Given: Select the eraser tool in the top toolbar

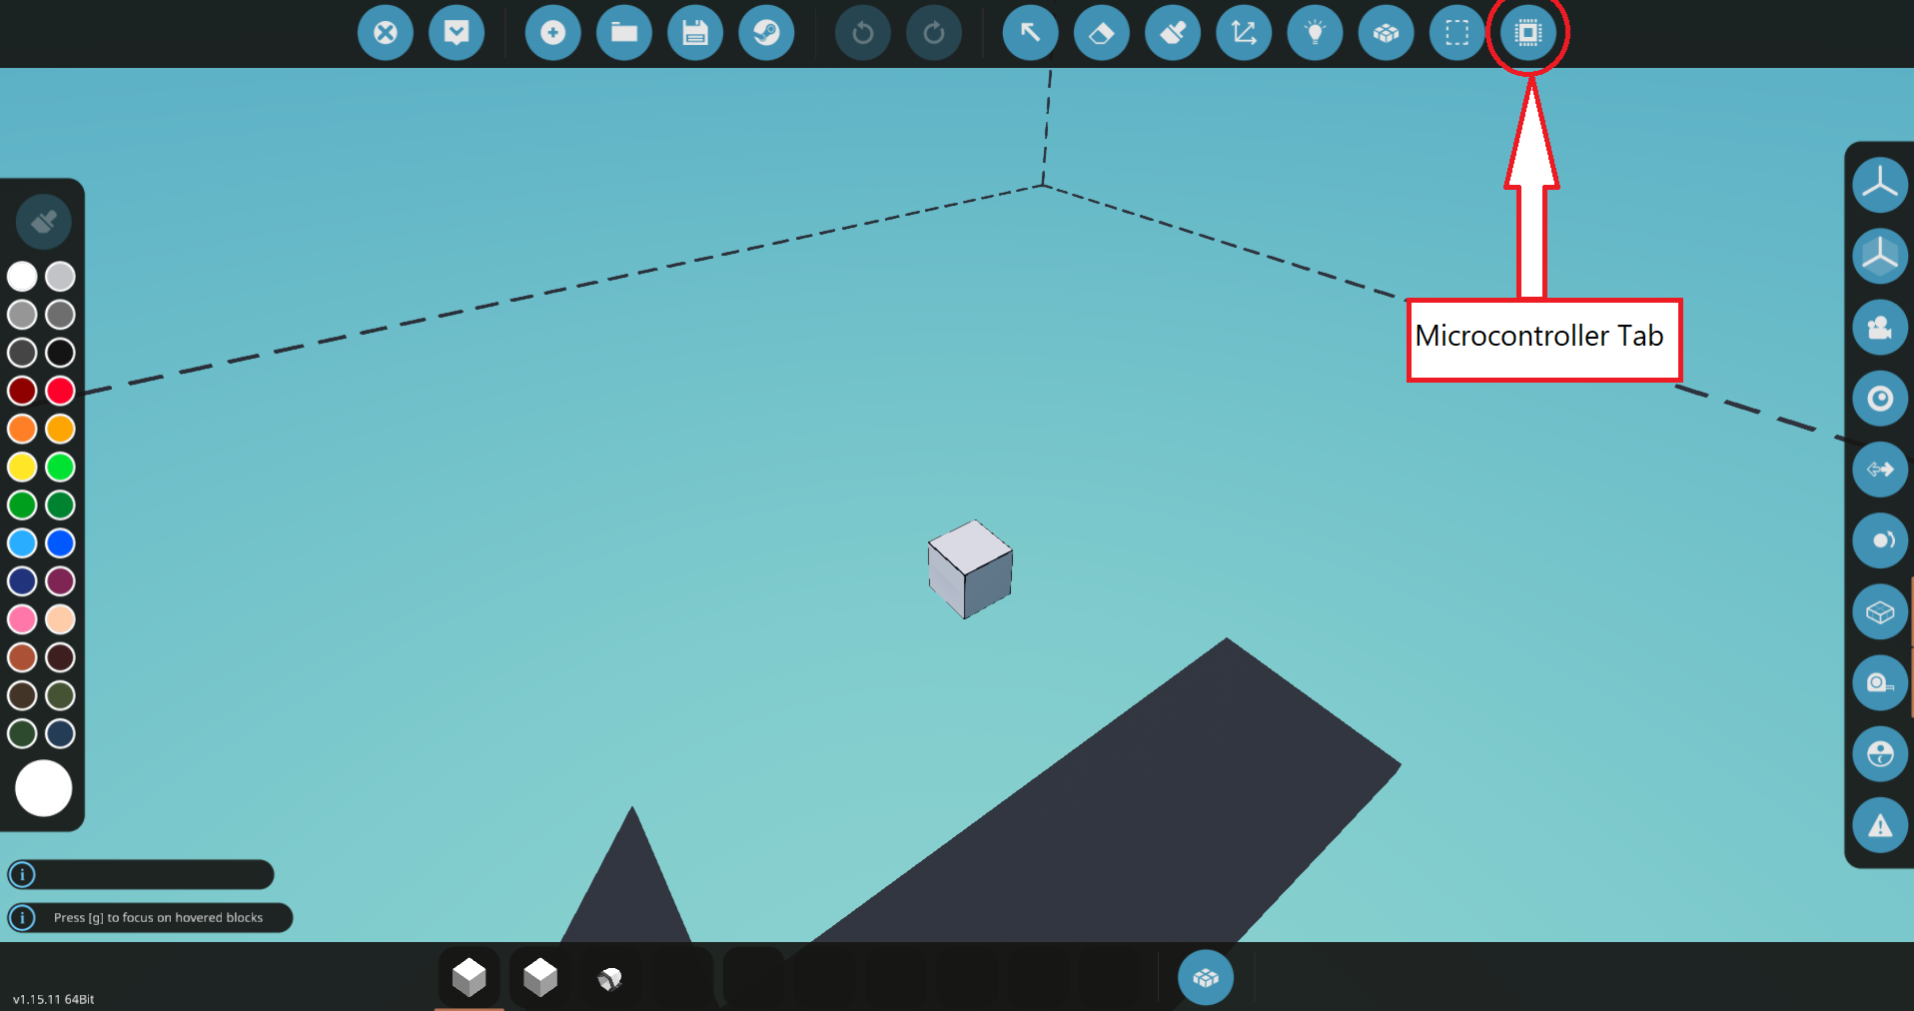Looking at the screenshot, I should 1101,33.
